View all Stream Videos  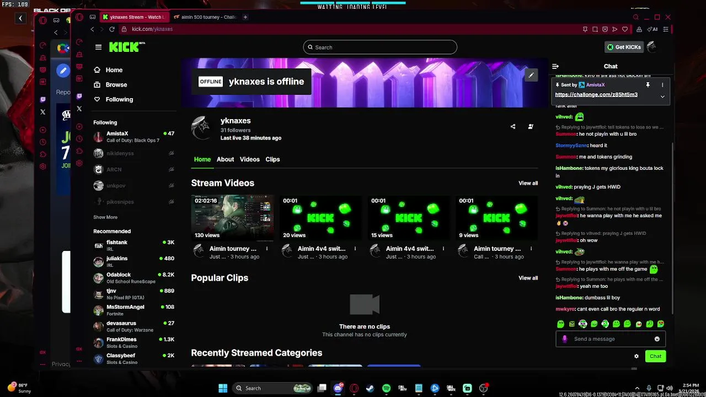click(x=528, y=183)
